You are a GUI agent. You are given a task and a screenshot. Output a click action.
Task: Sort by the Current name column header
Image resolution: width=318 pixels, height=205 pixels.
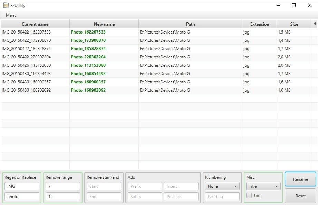coord(35,24)
